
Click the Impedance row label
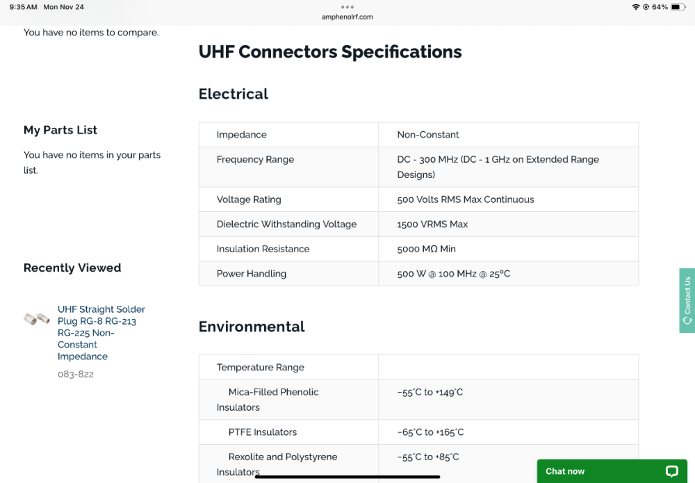241,135
